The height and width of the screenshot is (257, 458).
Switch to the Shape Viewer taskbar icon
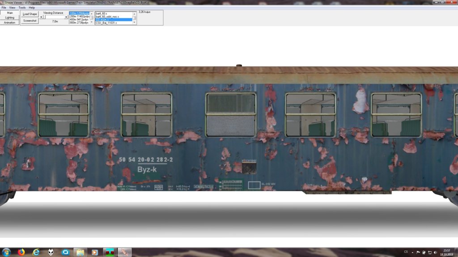click(x=124, y=252)
